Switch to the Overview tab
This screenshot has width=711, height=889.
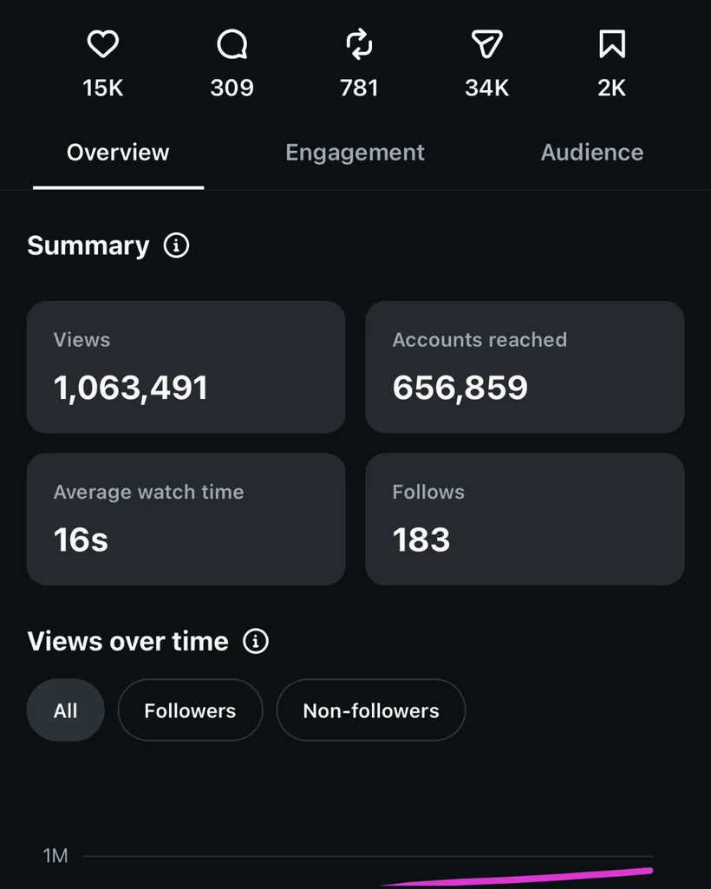pos(118,153)
